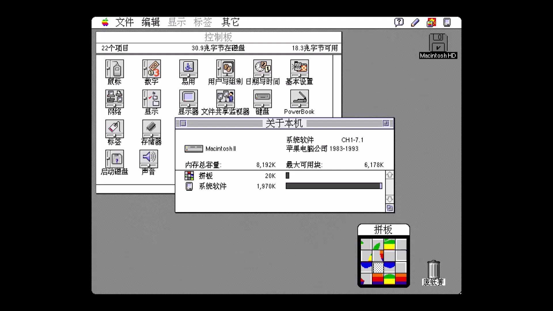Click the zoom box of 关于本机 window

coord(387,123)
